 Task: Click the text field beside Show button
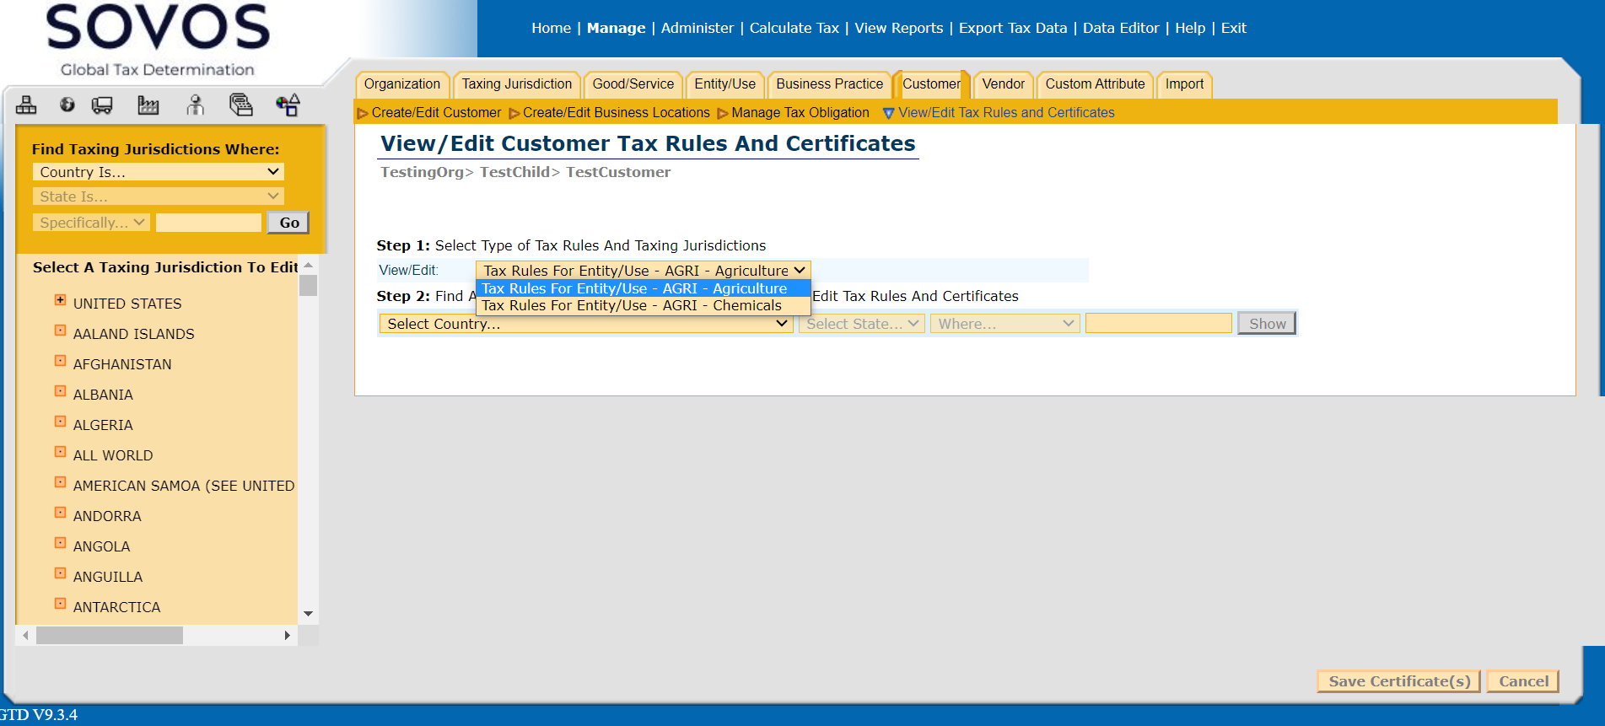[1158, 324]
